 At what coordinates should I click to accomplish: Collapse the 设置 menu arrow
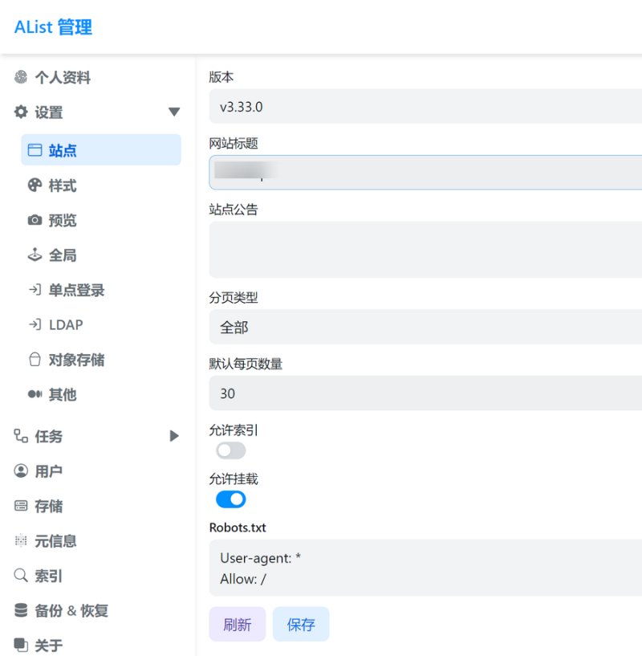(174, 112)
